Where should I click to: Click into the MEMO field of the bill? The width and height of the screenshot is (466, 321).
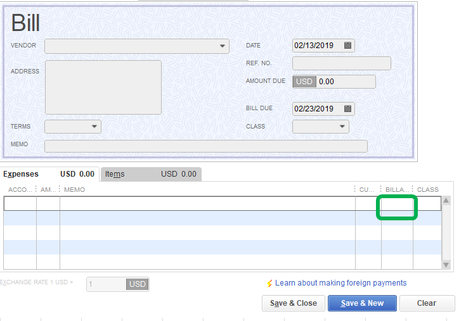click(x=206, y=146)
